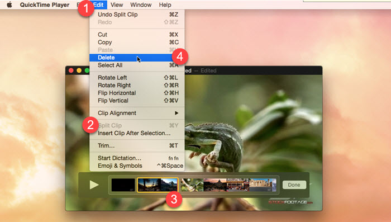Choose Flip Horizontal
Viewport: 391px width, 222px height.
pos(137,93)
